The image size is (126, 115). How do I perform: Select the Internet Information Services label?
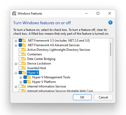(x=47, y=86)
